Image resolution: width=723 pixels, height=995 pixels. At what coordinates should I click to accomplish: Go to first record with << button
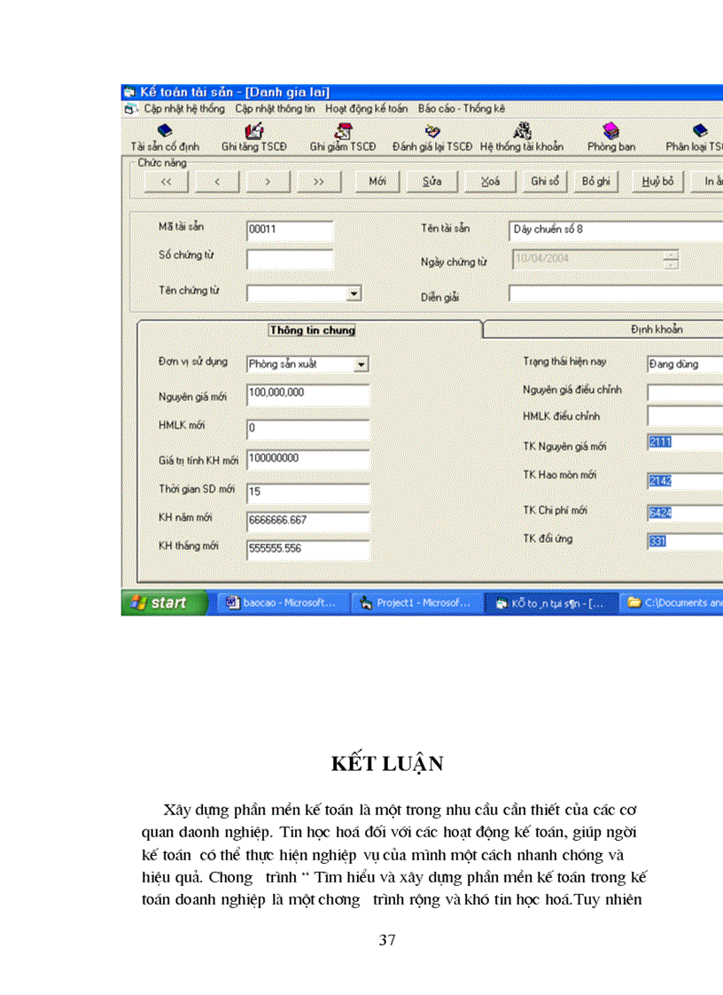coord(166,181)
